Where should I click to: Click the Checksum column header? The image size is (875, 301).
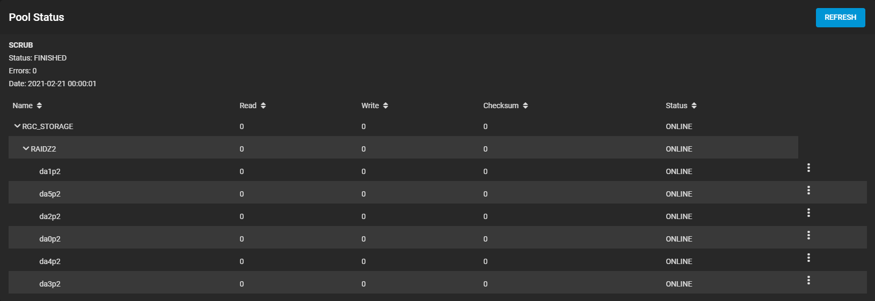(501, 106)
